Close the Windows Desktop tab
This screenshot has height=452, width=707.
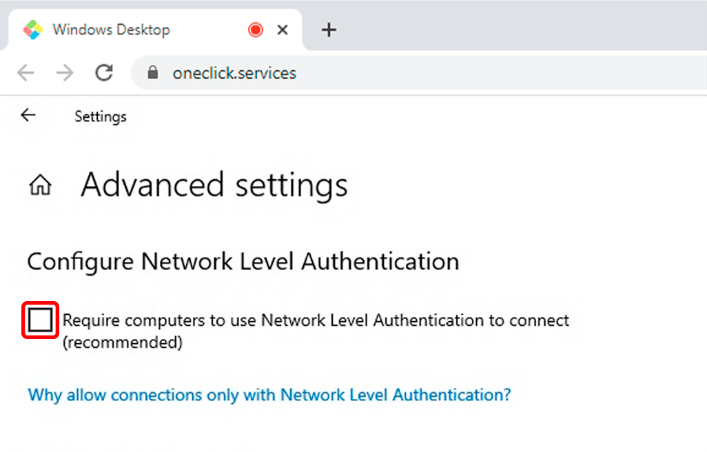point(283,30)
